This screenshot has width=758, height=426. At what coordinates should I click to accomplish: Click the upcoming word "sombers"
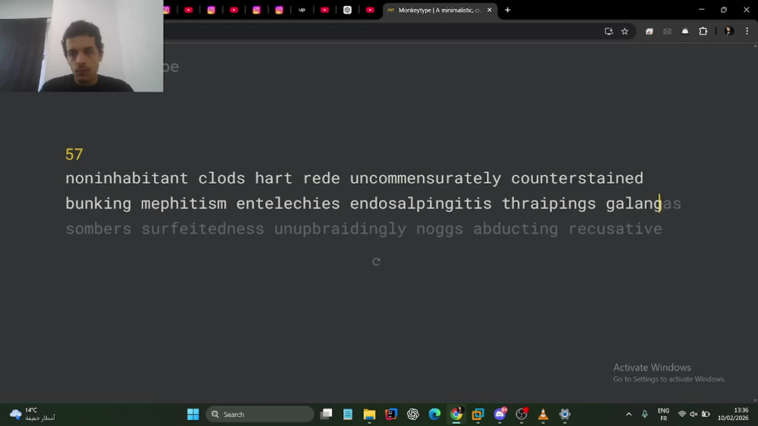pos(98,229)
